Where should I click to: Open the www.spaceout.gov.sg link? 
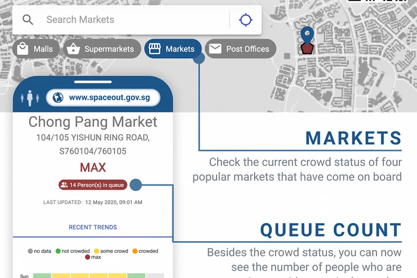point(109,98)
